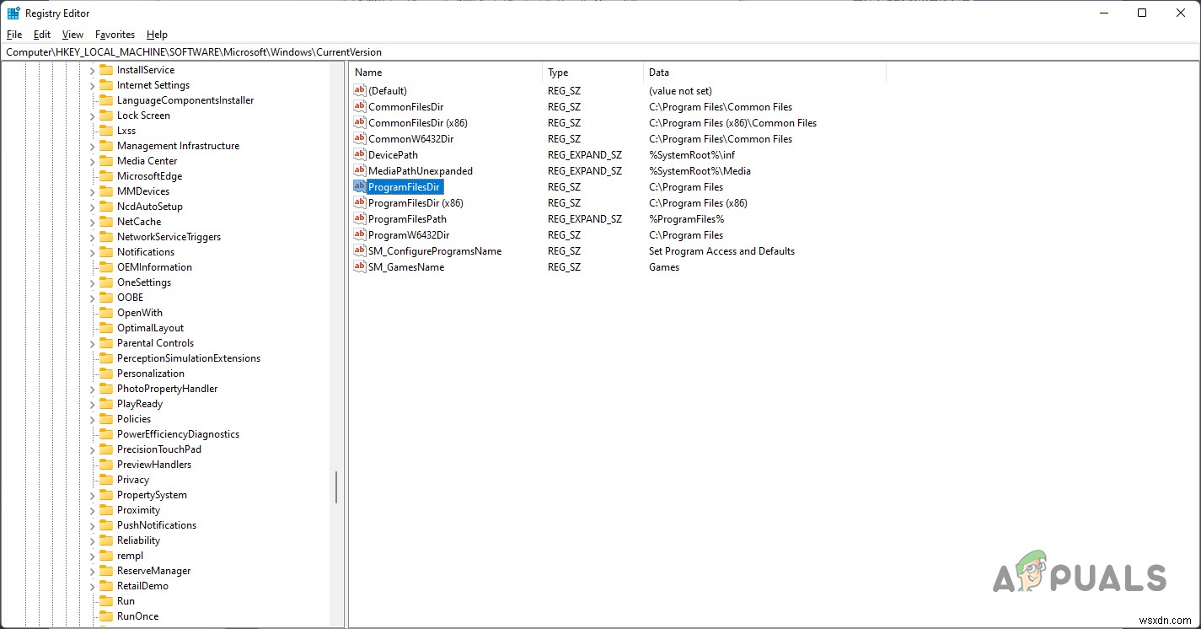Sort values by the Data column header
The height and width of the screenshot is (629, 1201).
764,73
